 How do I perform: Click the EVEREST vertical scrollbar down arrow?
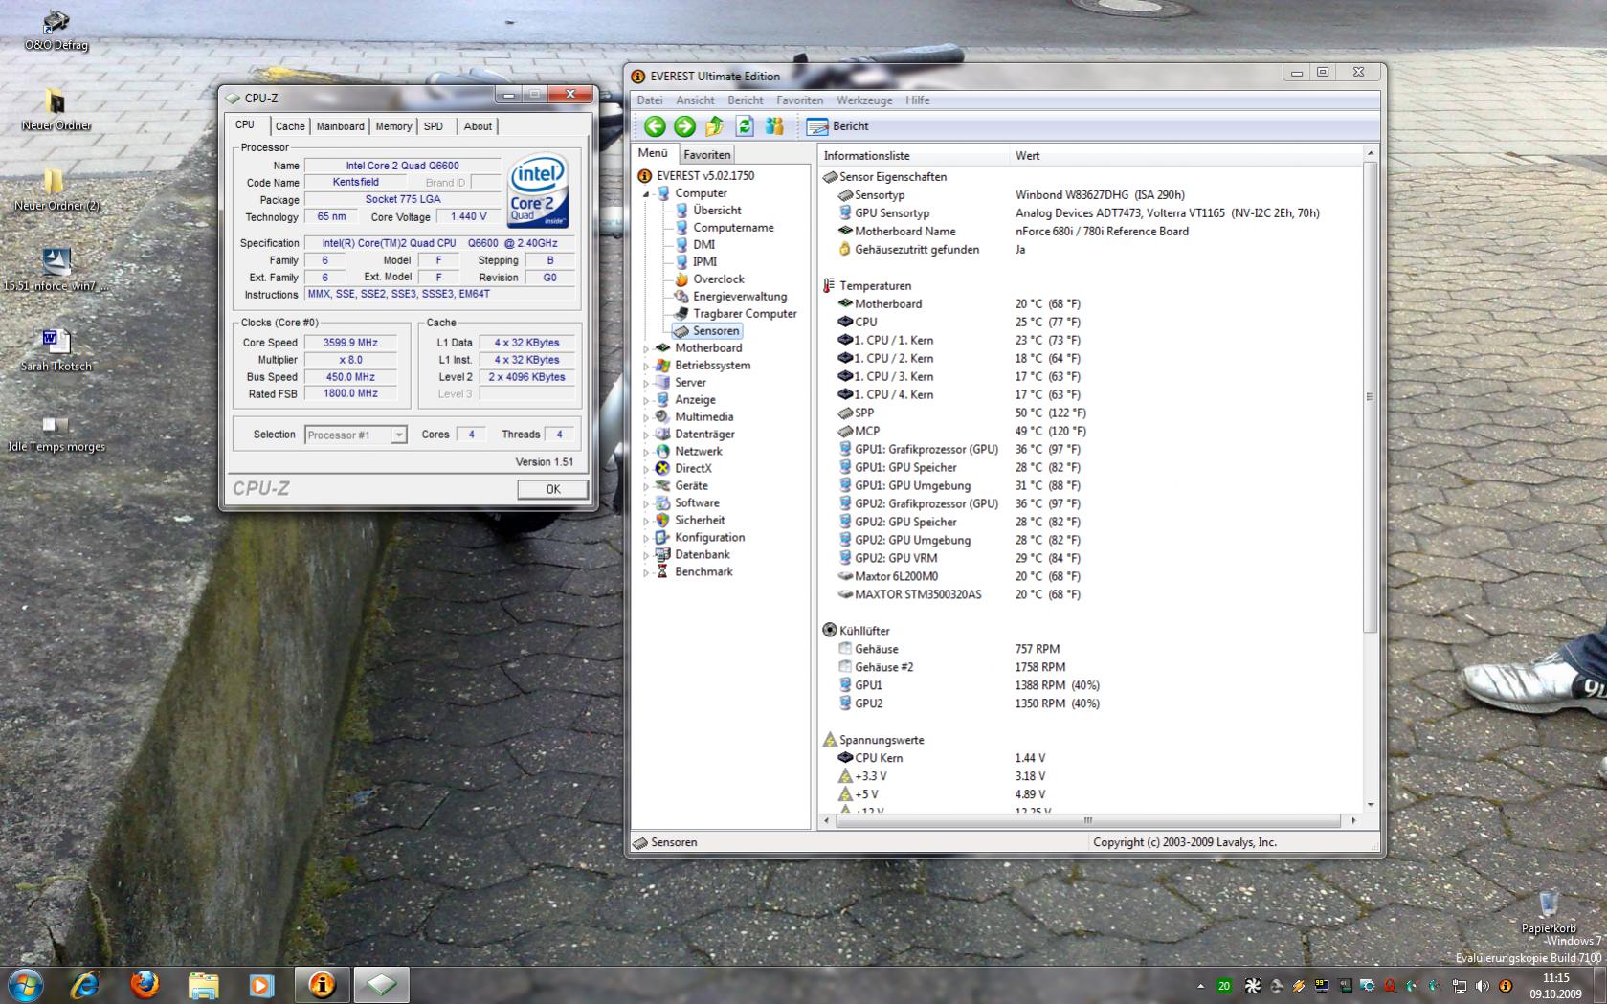pyautogui.click(x=1371, y=805)
